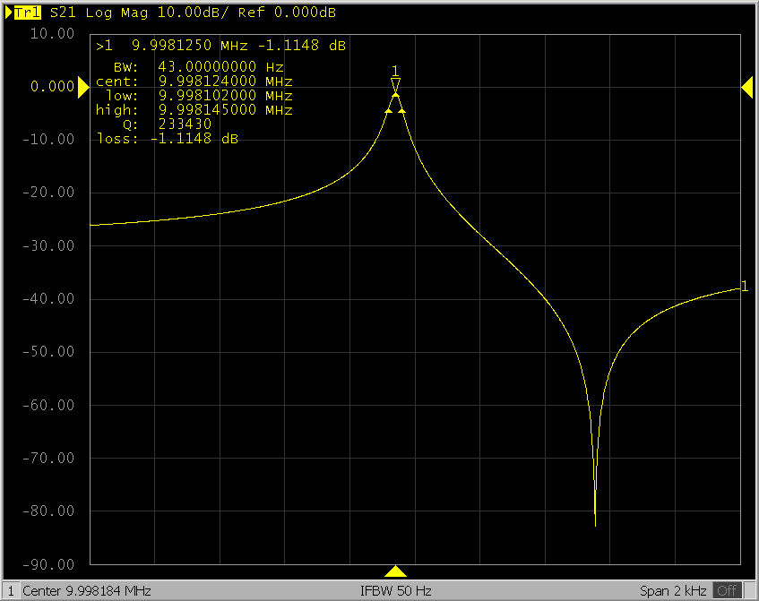Click the Center 9.998184 MHz status field
Viewport: 759px width, 601px height.
pos(86,591)
